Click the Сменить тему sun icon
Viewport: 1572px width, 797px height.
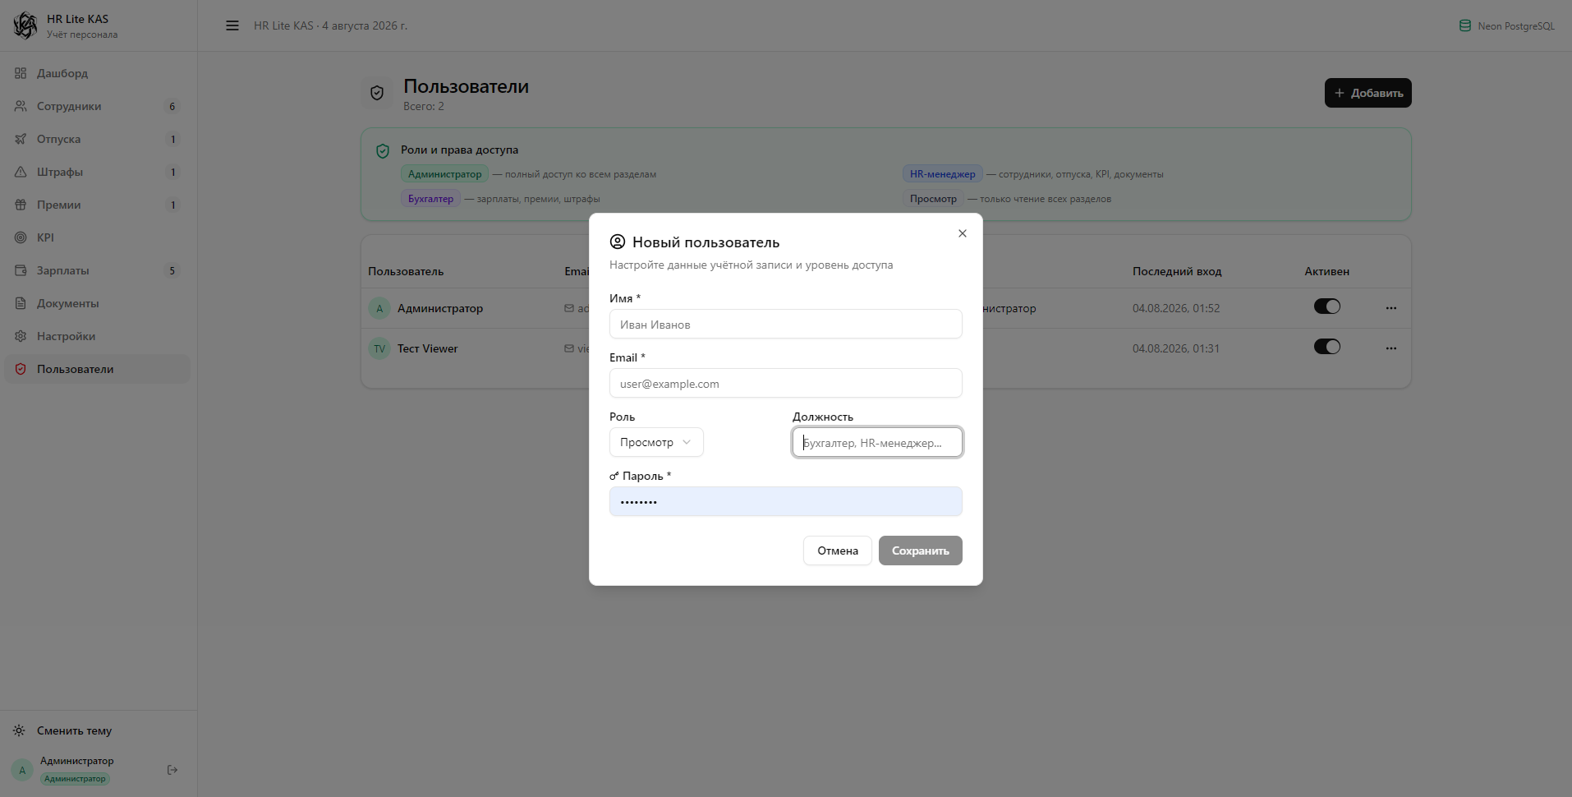point(19,730)
